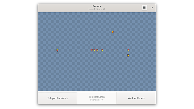The image size is (194, 109).
Task: Click the fourth robot, right of the cluster
Action: pos(102,50)
